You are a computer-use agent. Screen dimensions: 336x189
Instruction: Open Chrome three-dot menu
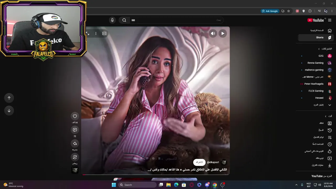pos(332,11)
